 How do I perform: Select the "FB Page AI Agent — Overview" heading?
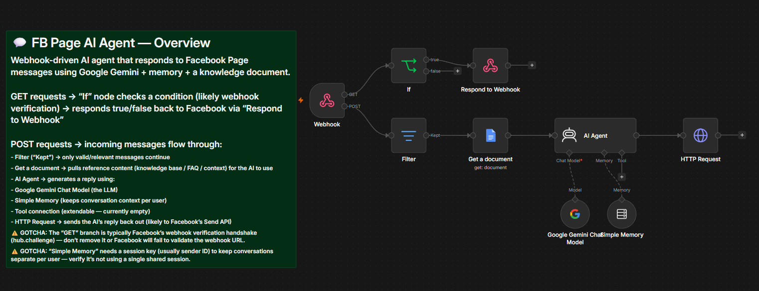[x=121, y=43]
